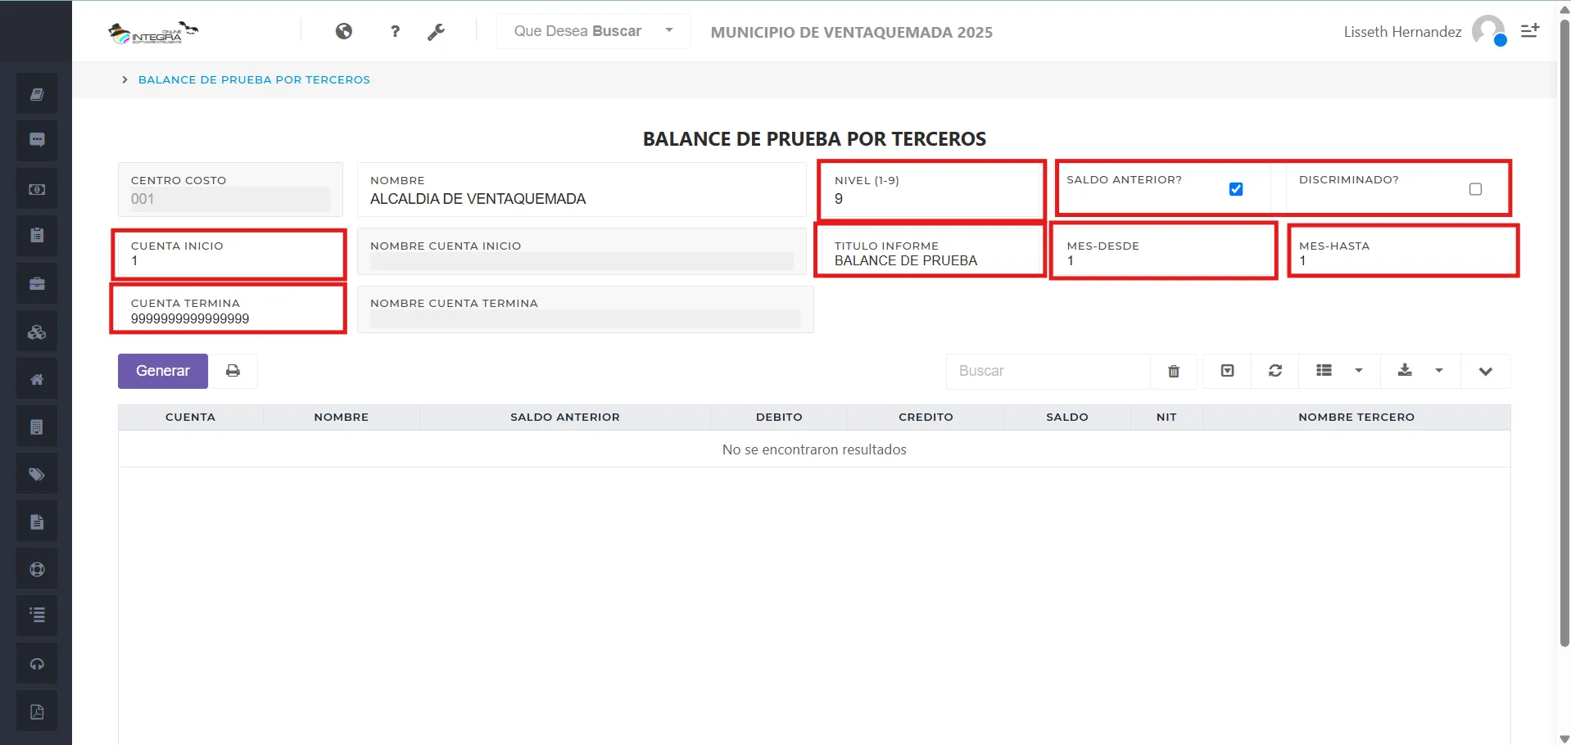Enable the DISCRIMINADO checkbox
This screenshot has height=745, width=1571.
coord(1476,189)
